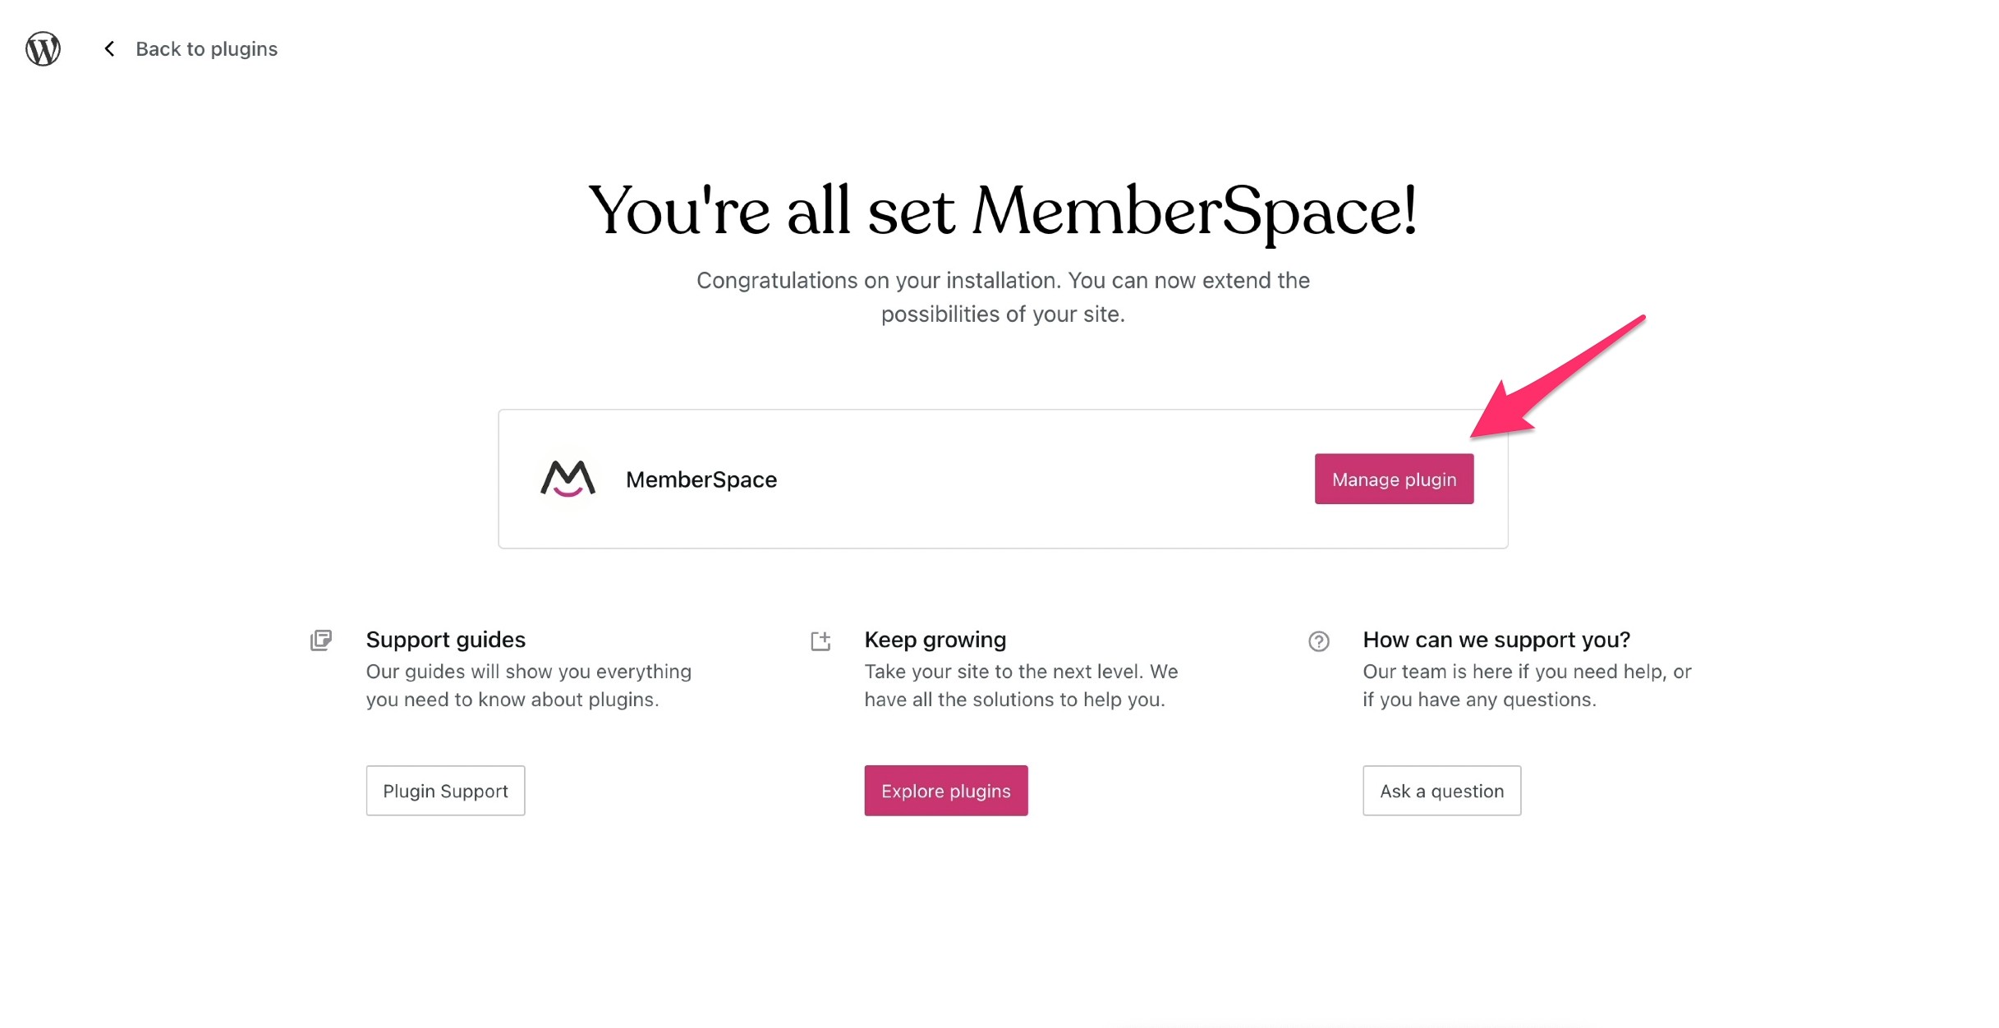Select the installed MemberSpace plugin card
Image resolution: width=1999 pixels, height=1028 pixels.
pos(1003,479)
